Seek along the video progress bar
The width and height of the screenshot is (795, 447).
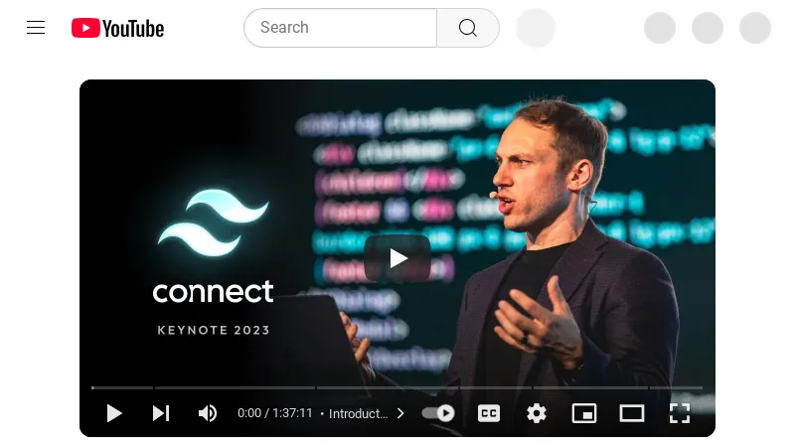[397, 387]
